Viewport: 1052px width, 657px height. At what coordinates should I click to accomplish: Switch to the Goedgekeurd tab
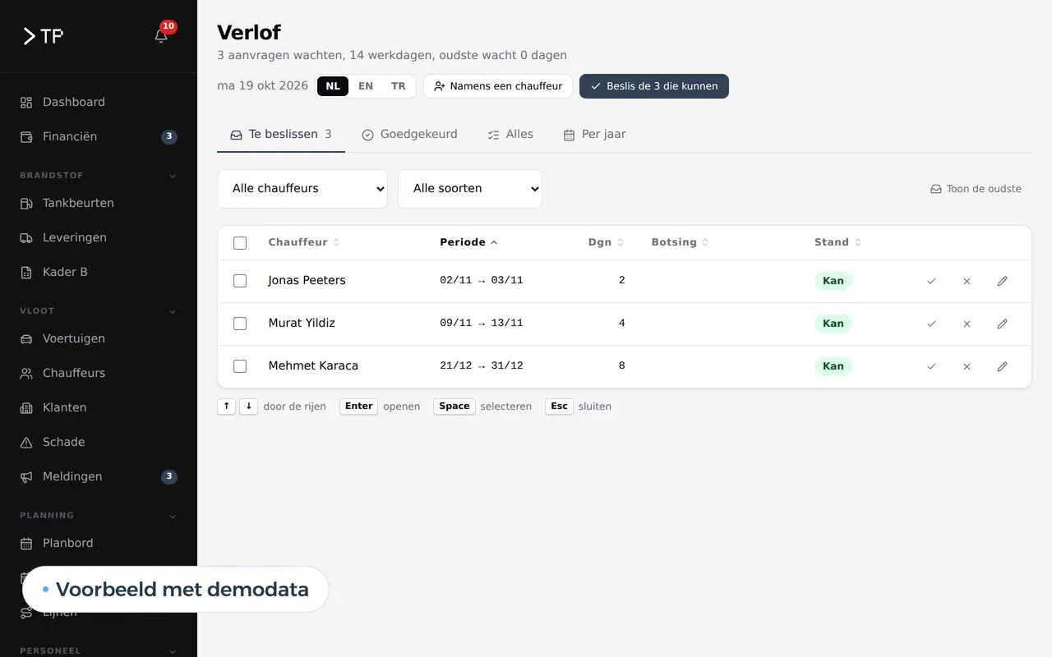click(x=409, y=134)
